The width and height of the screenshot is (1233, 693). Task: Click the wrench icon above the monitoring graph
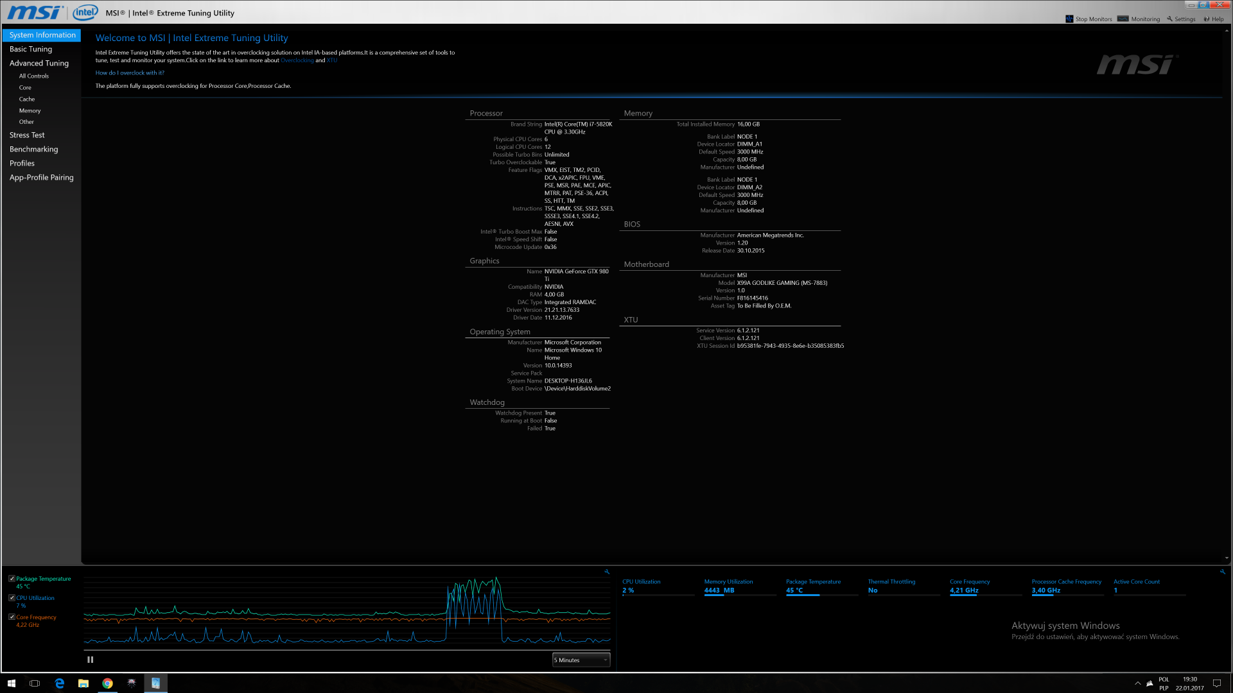607,572
